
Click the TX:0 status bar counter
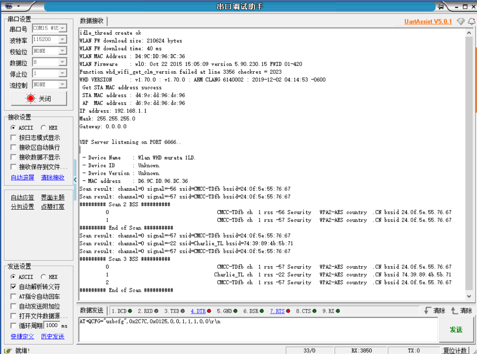click(x=414, y=350)
